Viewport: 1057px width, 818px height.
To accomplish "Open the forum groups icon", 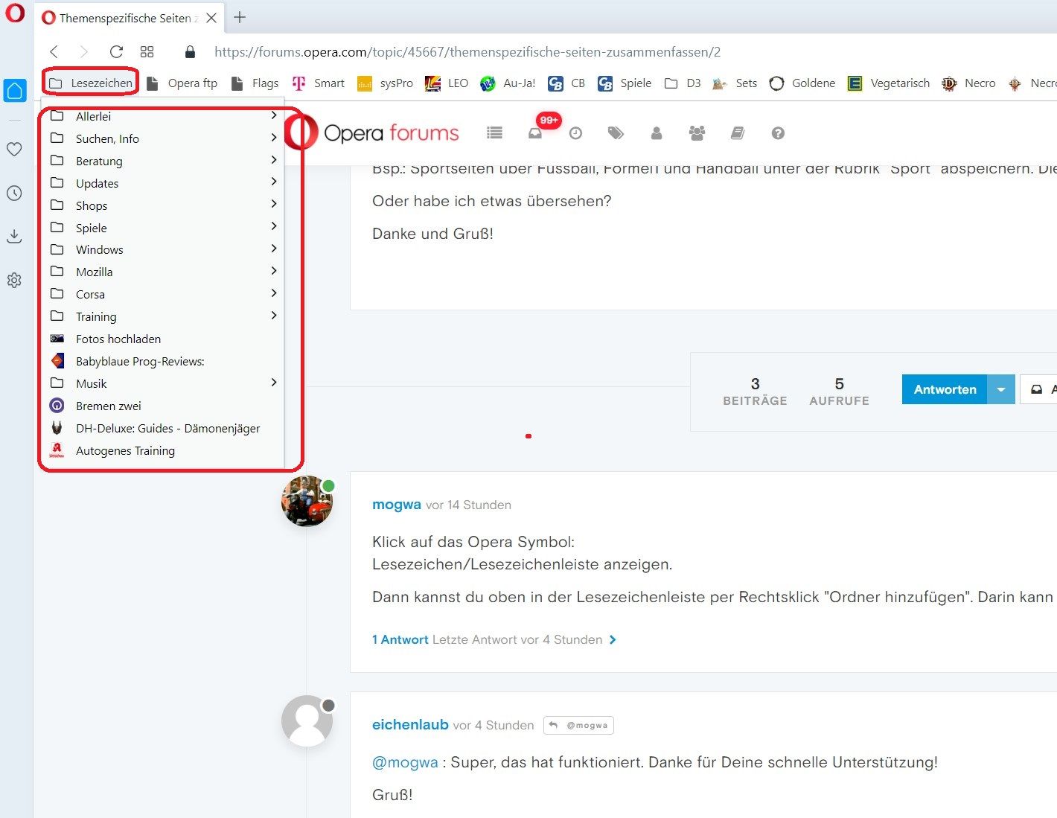I will point(697,133).
